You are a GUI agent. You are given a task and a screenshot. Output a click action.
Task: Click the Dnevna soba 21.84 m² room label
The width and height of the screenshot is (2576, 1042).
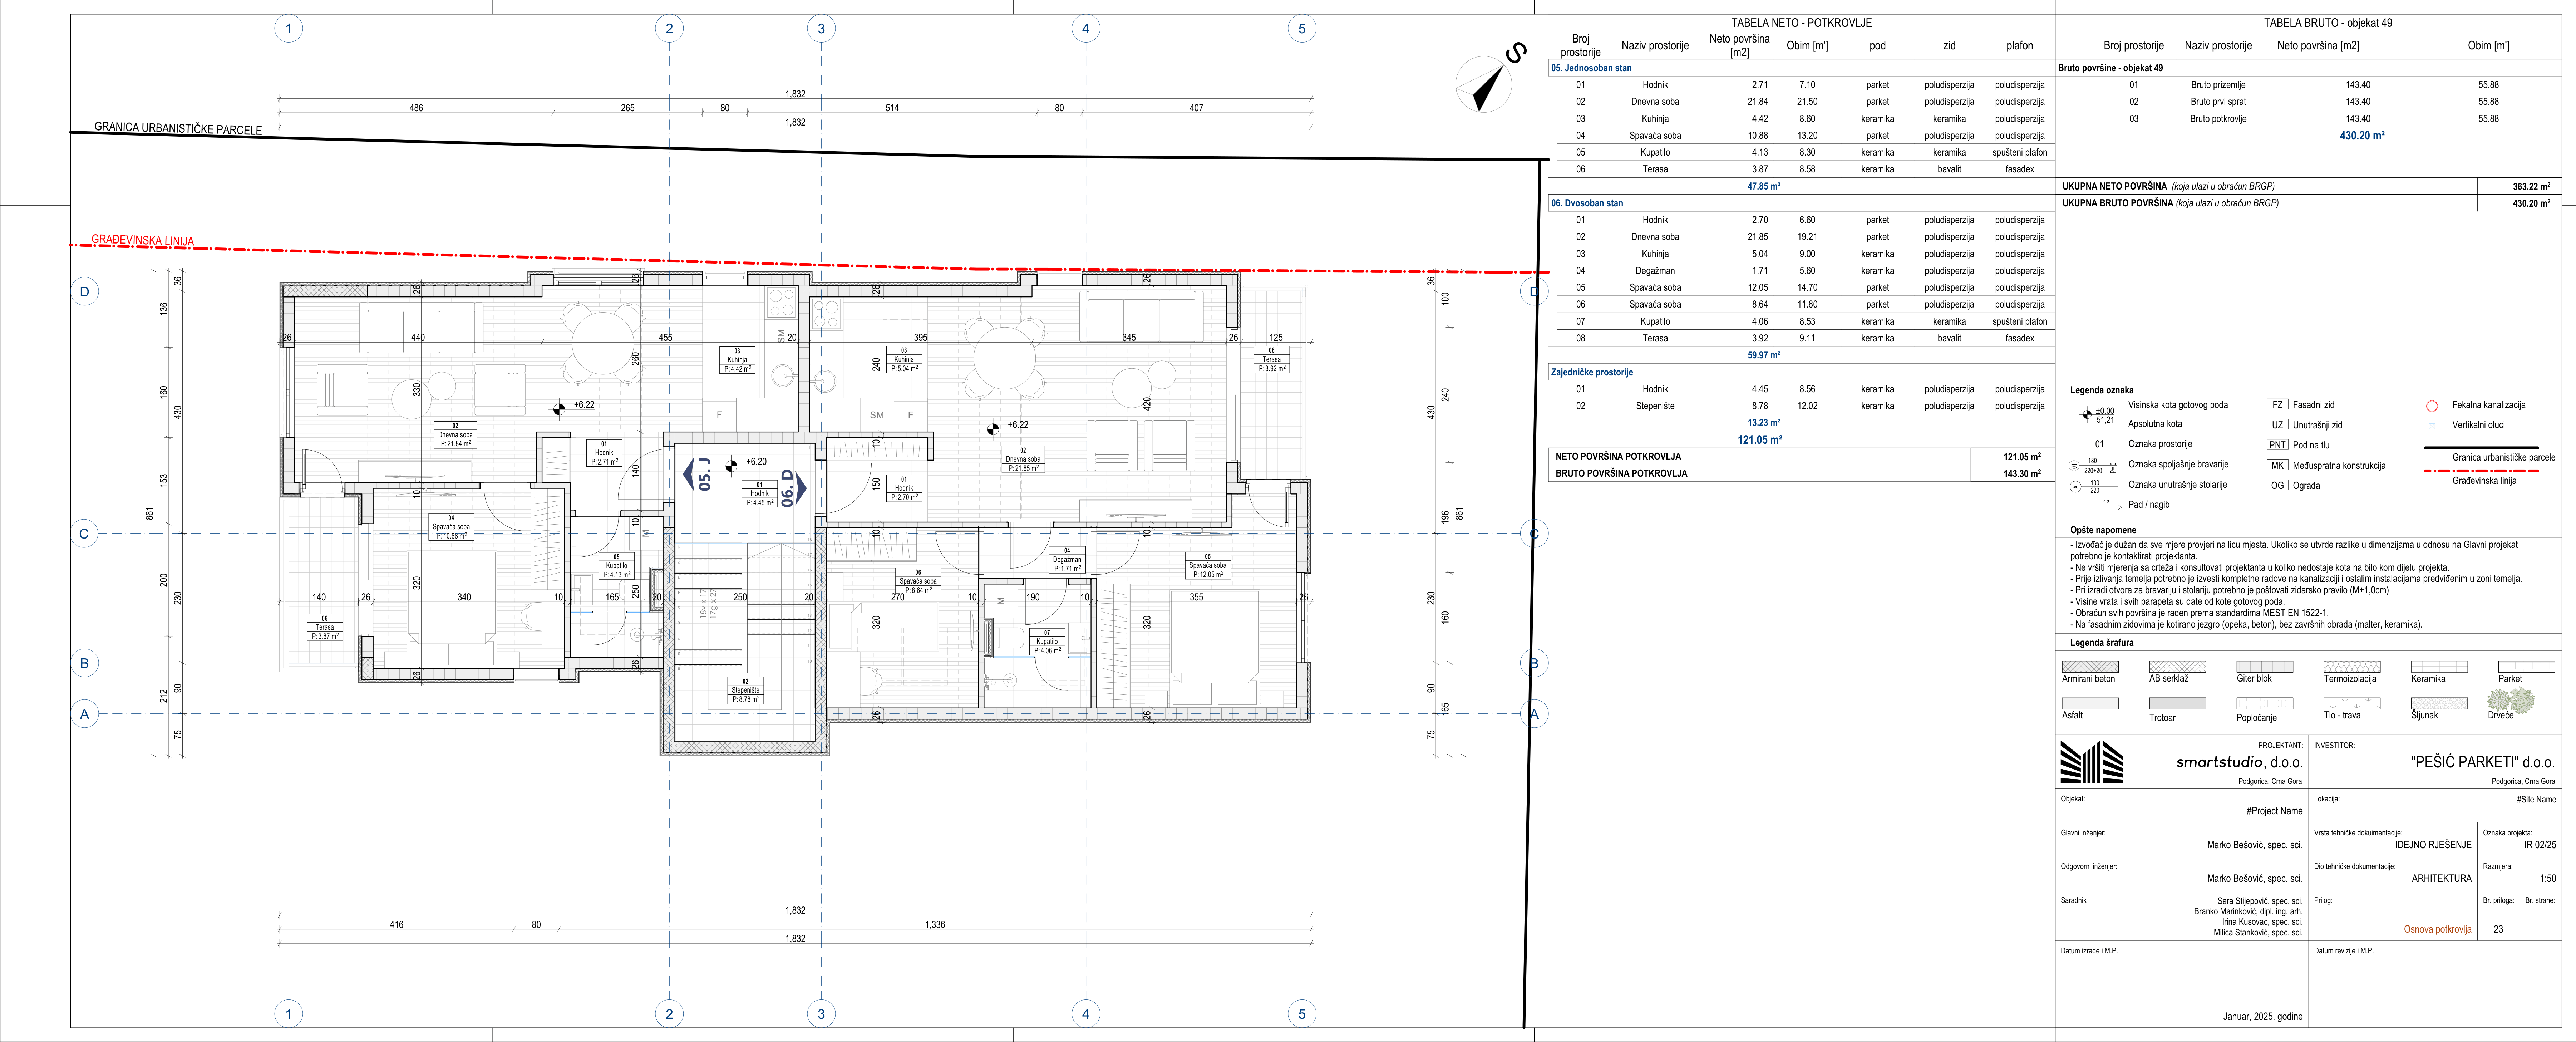coord(455,435)
